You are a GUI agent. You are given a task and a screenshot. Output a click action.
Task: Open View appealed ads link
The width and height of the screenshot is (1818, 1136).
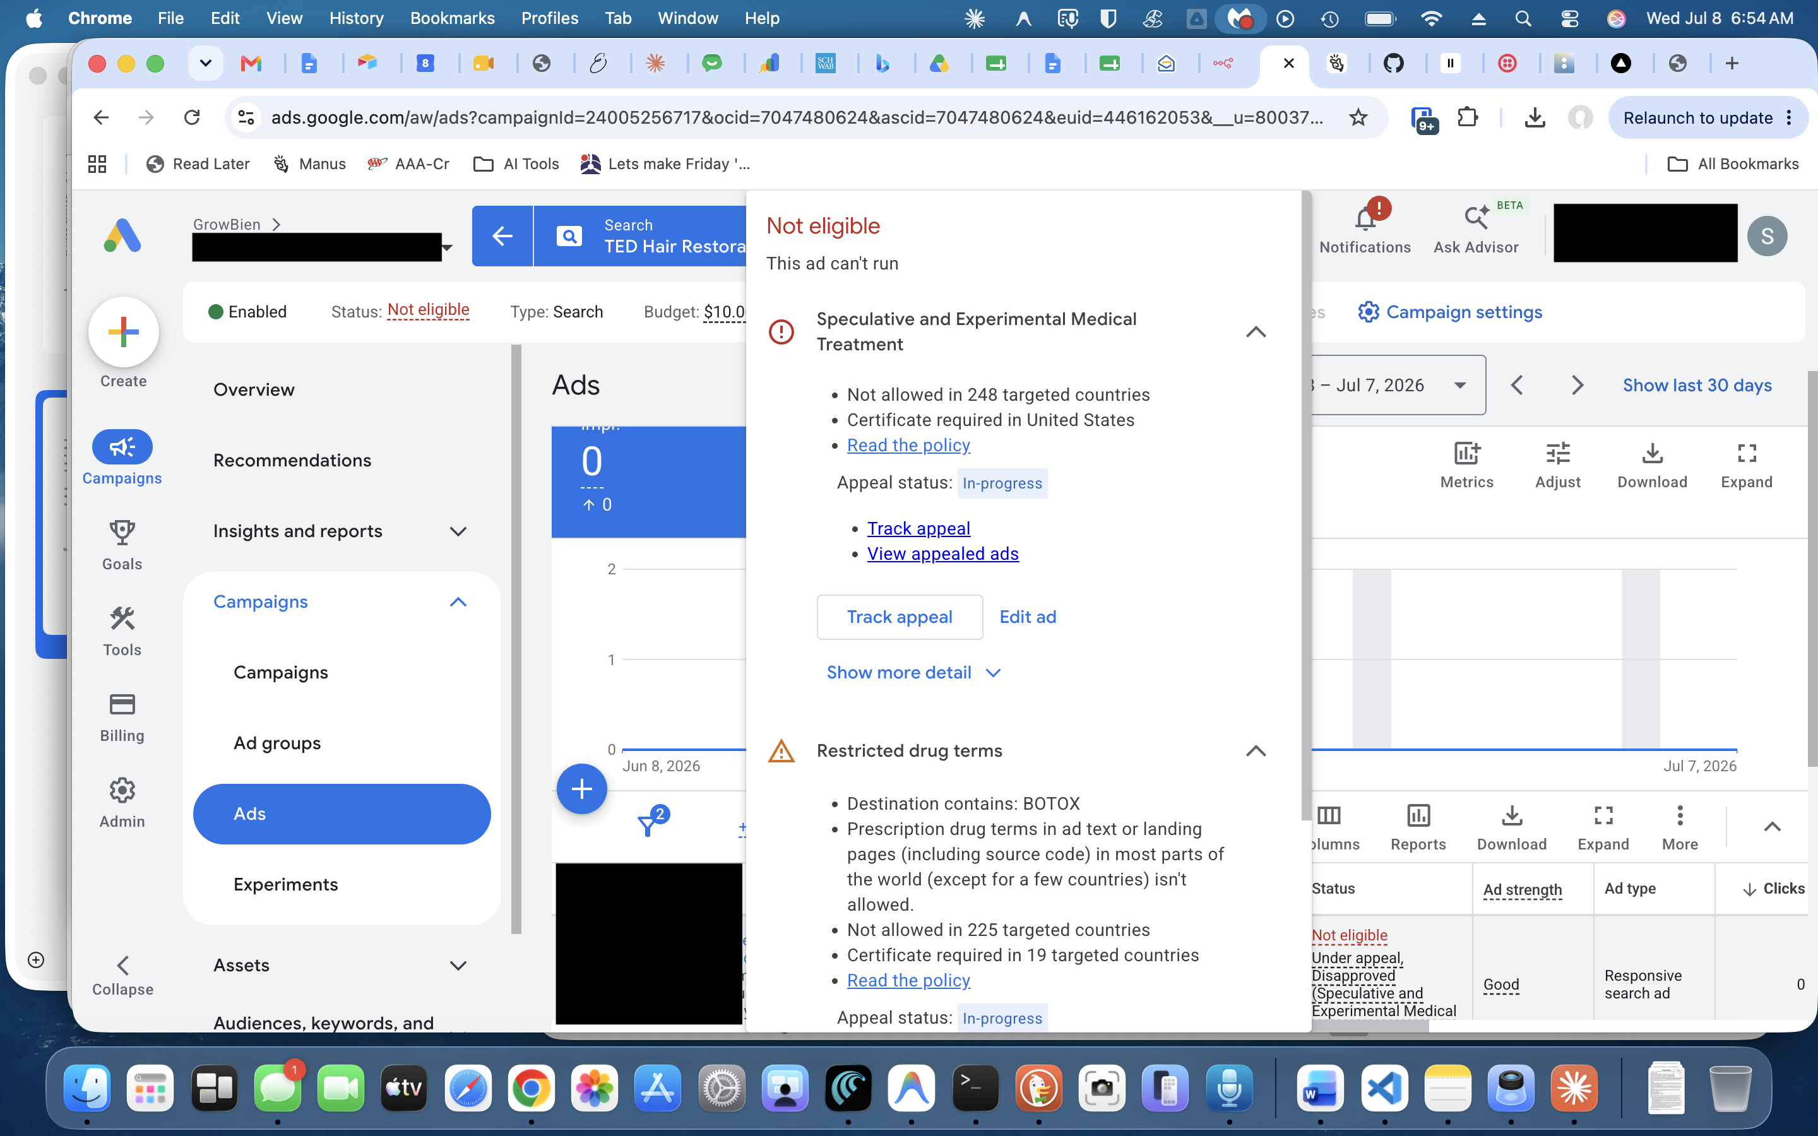(943, 553)
